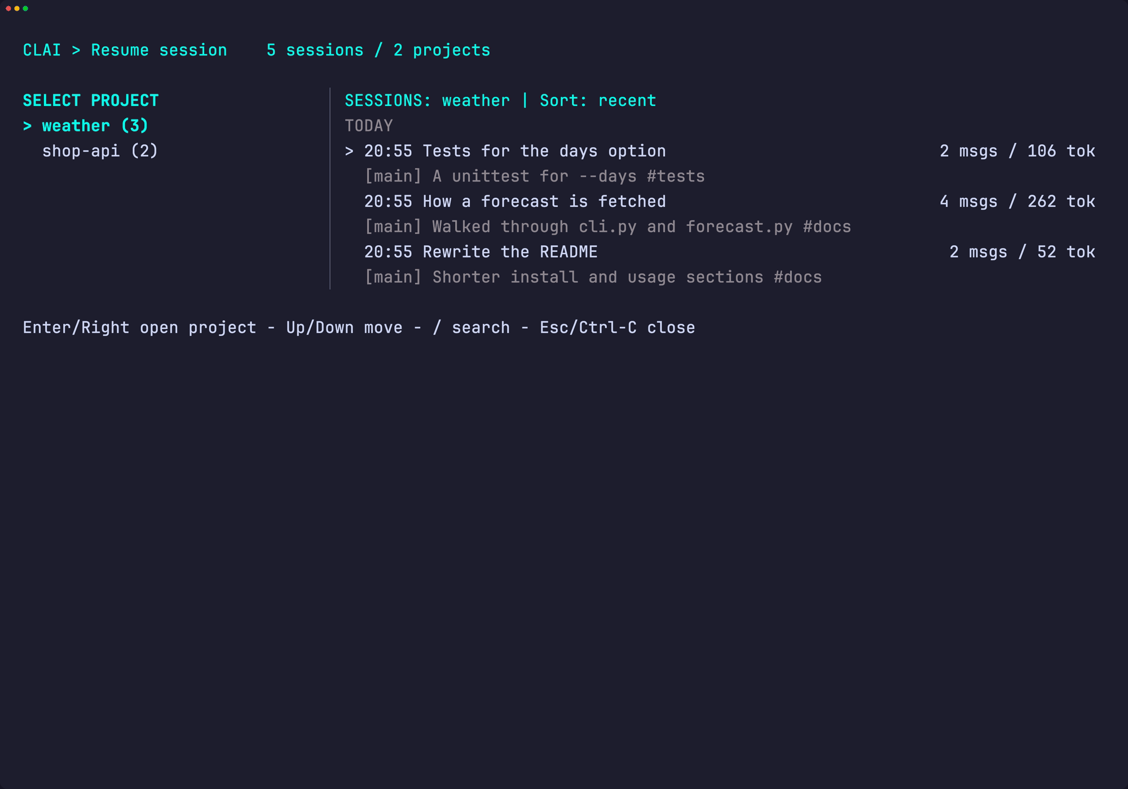Click '2 msgs / 52 tok' stats
This screenshot has height=789, width=1128.
click(x=1022, y=252)
